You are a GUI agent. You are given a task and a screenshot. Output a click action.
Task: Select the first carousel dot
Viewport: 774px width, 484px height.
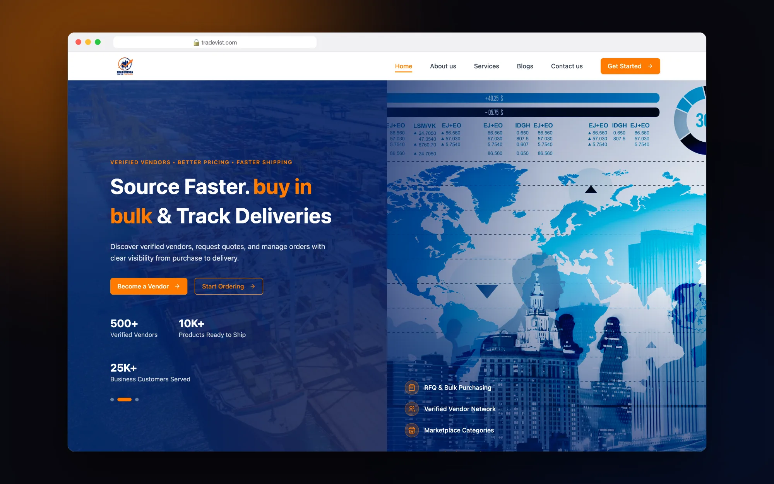click(x=112, y=400)
